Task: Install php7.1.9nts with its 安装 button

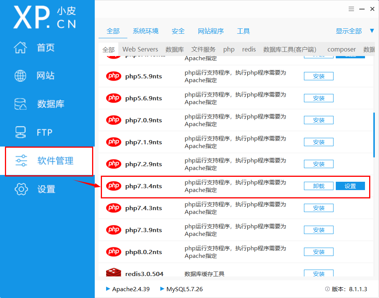Action: pos(319,142)
